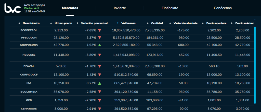This screenshot has height=112, width=261.
Task: Sort by Variación porcentual header
Action: 94,23
